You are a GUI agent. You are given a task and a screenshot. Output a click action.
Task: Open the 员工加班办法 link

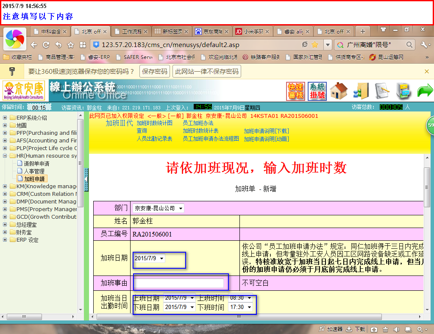tap(198, 123)
